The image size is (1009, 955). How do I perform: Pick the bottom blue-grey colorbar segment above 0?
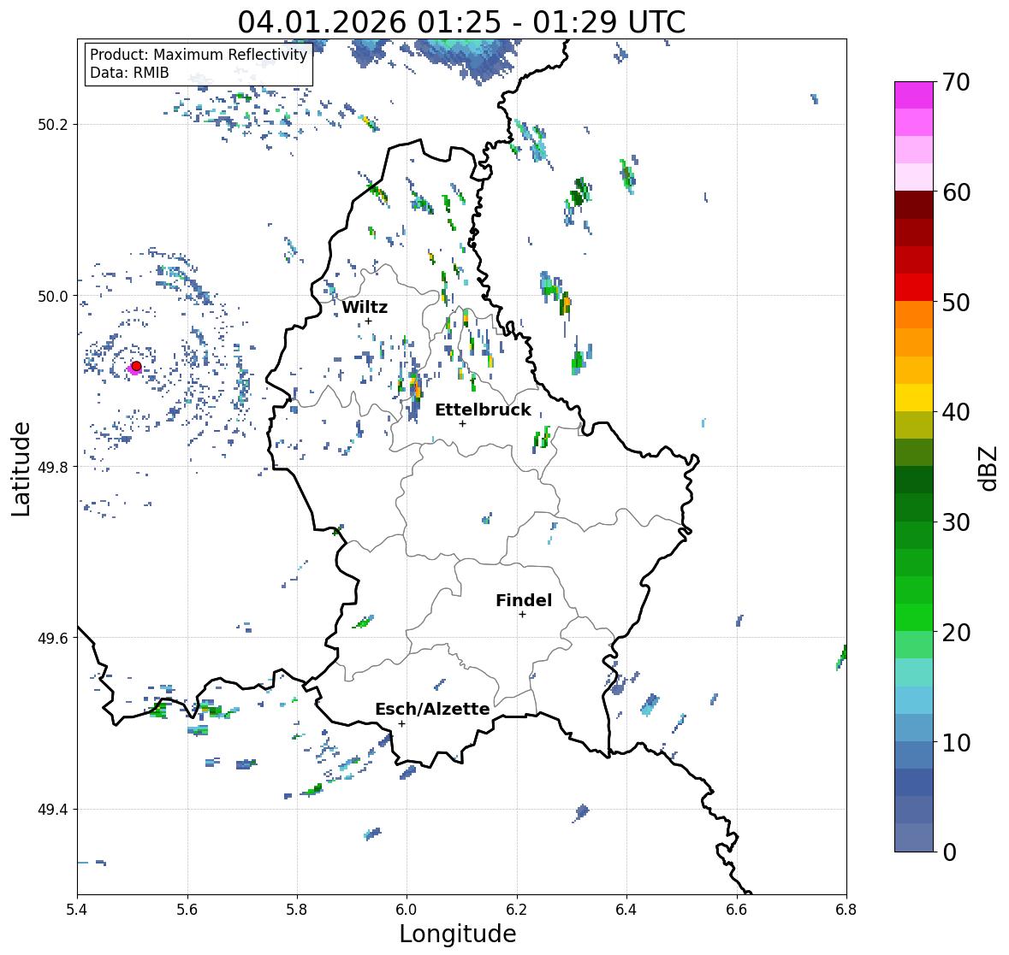pos(914,837)
